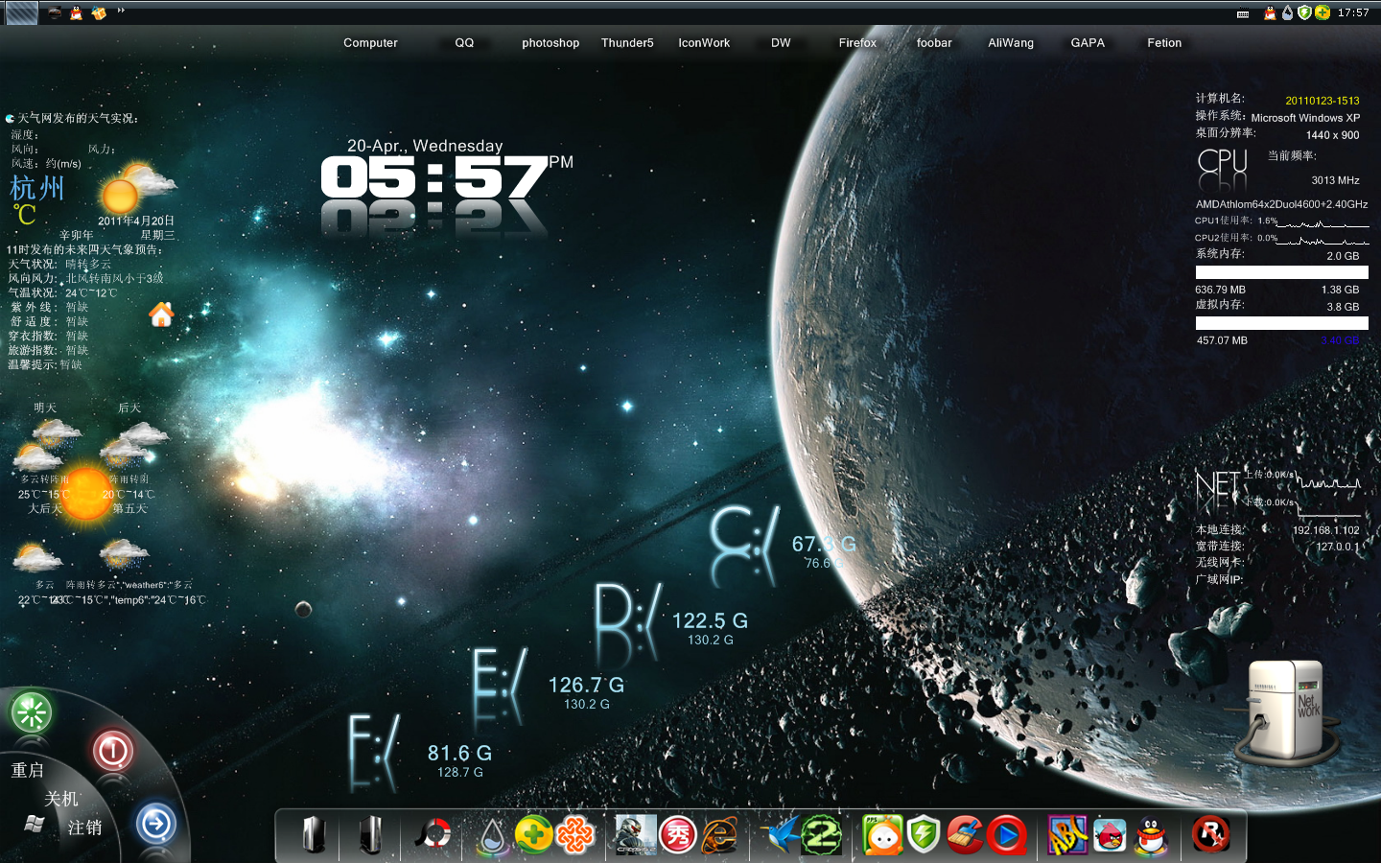The height and width of the screenshot is (863, 1381).
Task: Open QQ penguin icon in dock
Action: coord(1152,836)
